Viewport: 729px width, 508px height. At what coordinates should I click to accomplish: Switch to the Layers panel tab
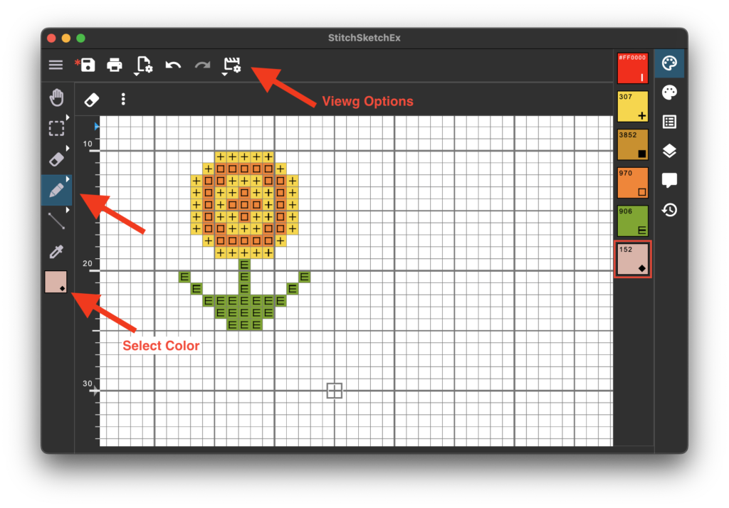(669, 151)
